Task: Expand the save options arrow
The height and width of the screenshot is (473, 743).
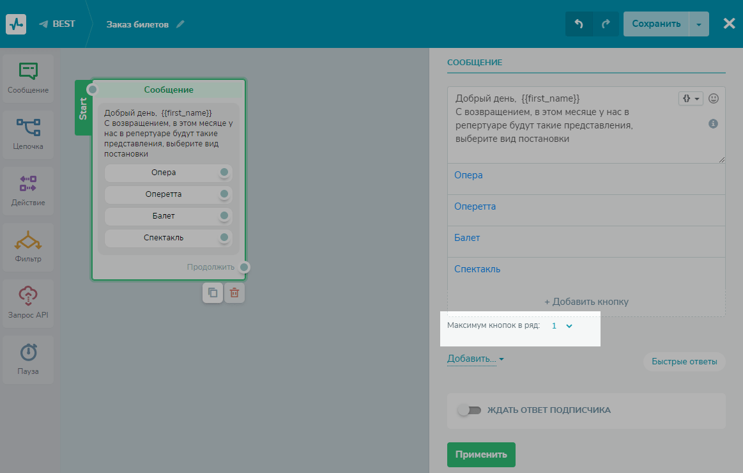Action: point(699,24)
